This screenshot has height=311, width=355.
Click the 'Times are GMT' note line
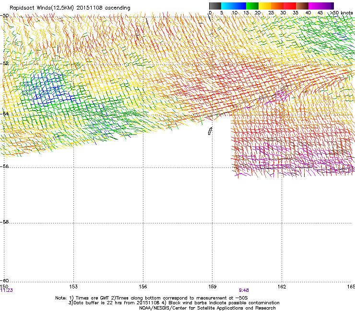[x=152, y=298]
